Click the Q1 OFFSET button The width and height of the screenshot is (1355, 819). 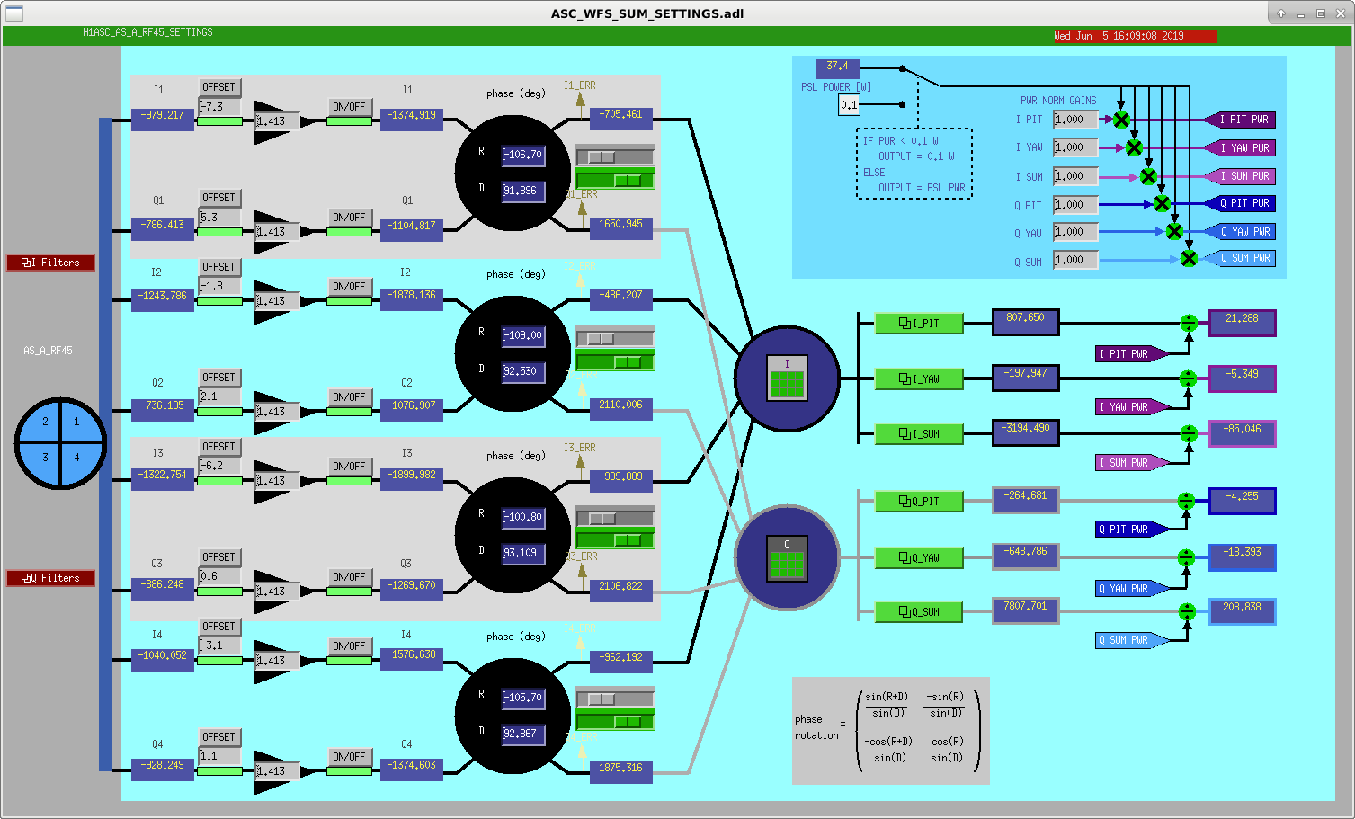tap(218, 198)
